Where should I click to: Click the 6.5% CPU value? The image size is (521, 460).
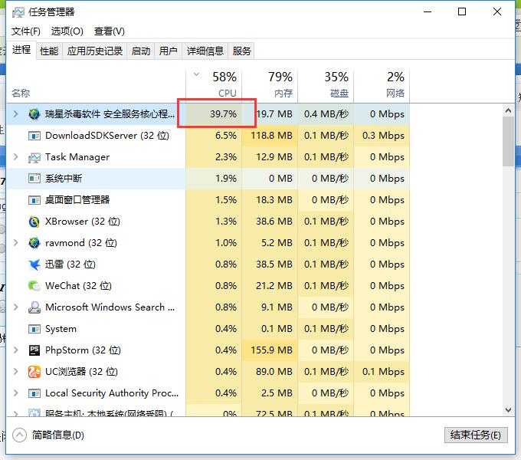point(226,136)
